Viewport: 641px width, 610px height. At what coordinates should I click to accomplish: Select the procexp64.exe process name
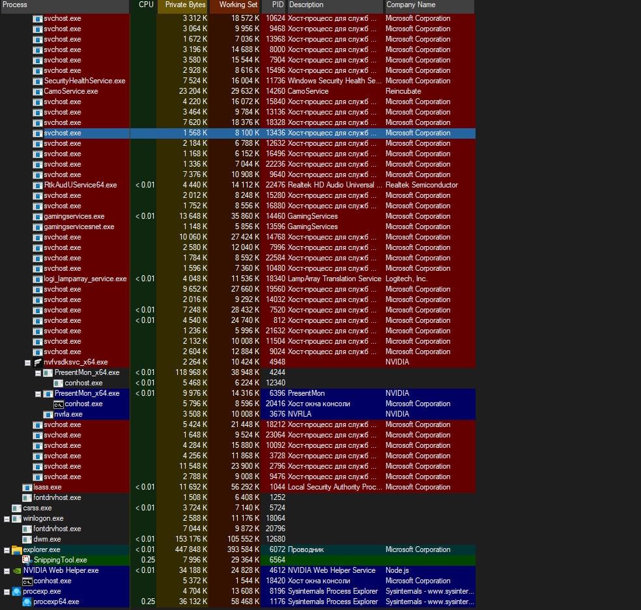[56, 602]
